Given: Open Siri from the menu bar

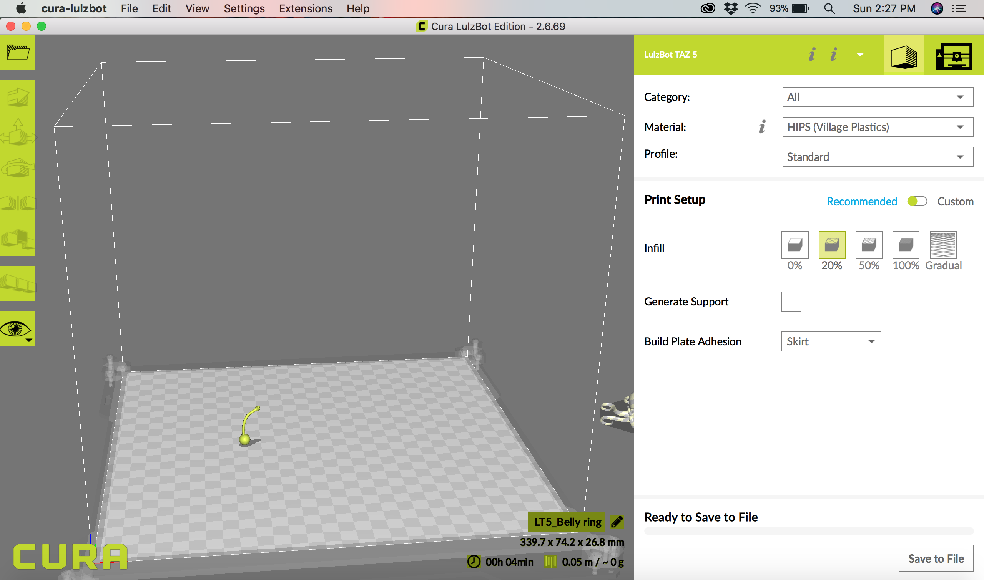Looking at the screenshot, I should 937,8.
